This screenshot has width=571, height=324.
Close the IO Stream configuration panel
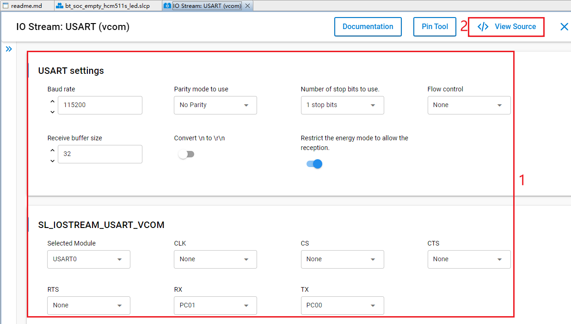click(564, 27)
